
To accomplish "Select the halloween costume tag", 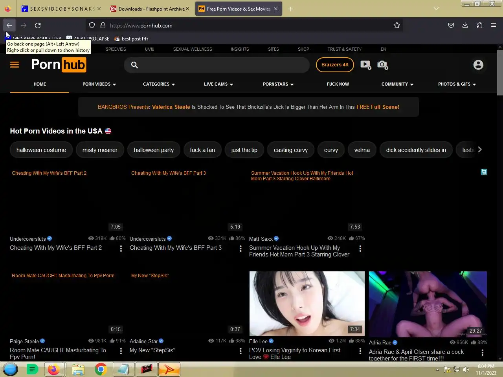I will [x=41, y=150].
